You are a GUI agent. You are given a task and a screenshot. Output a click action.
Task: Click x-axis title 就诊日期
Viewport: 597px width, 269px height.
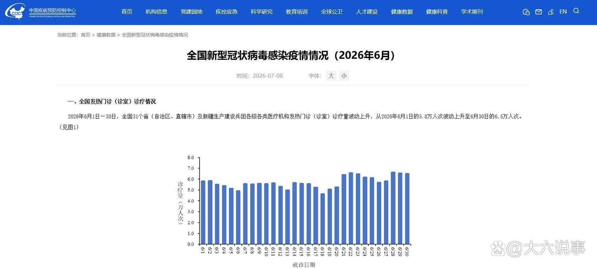click(304, 265)
